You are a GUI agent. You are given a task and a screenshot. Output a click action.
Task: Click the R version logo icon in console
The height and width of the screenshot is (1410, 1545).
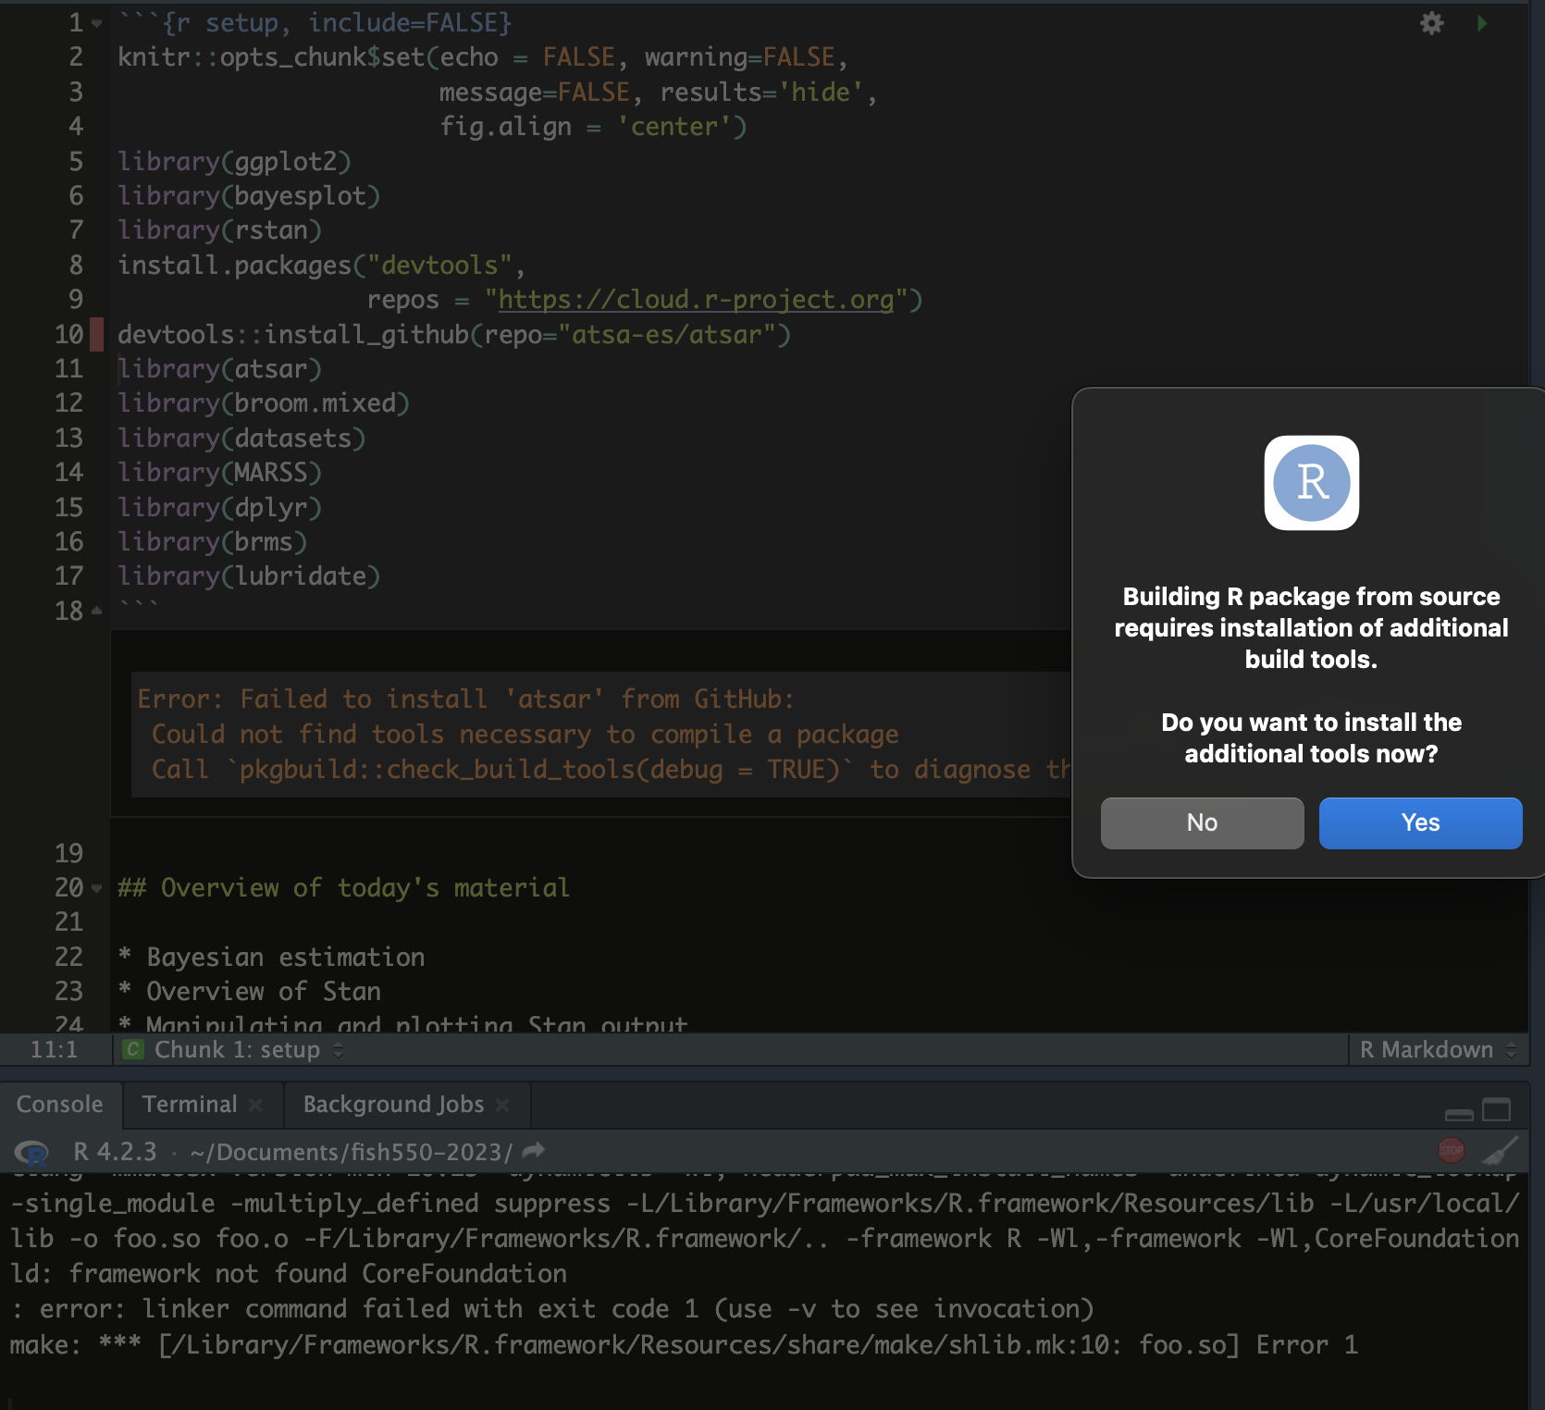[x=31, y=1152]
